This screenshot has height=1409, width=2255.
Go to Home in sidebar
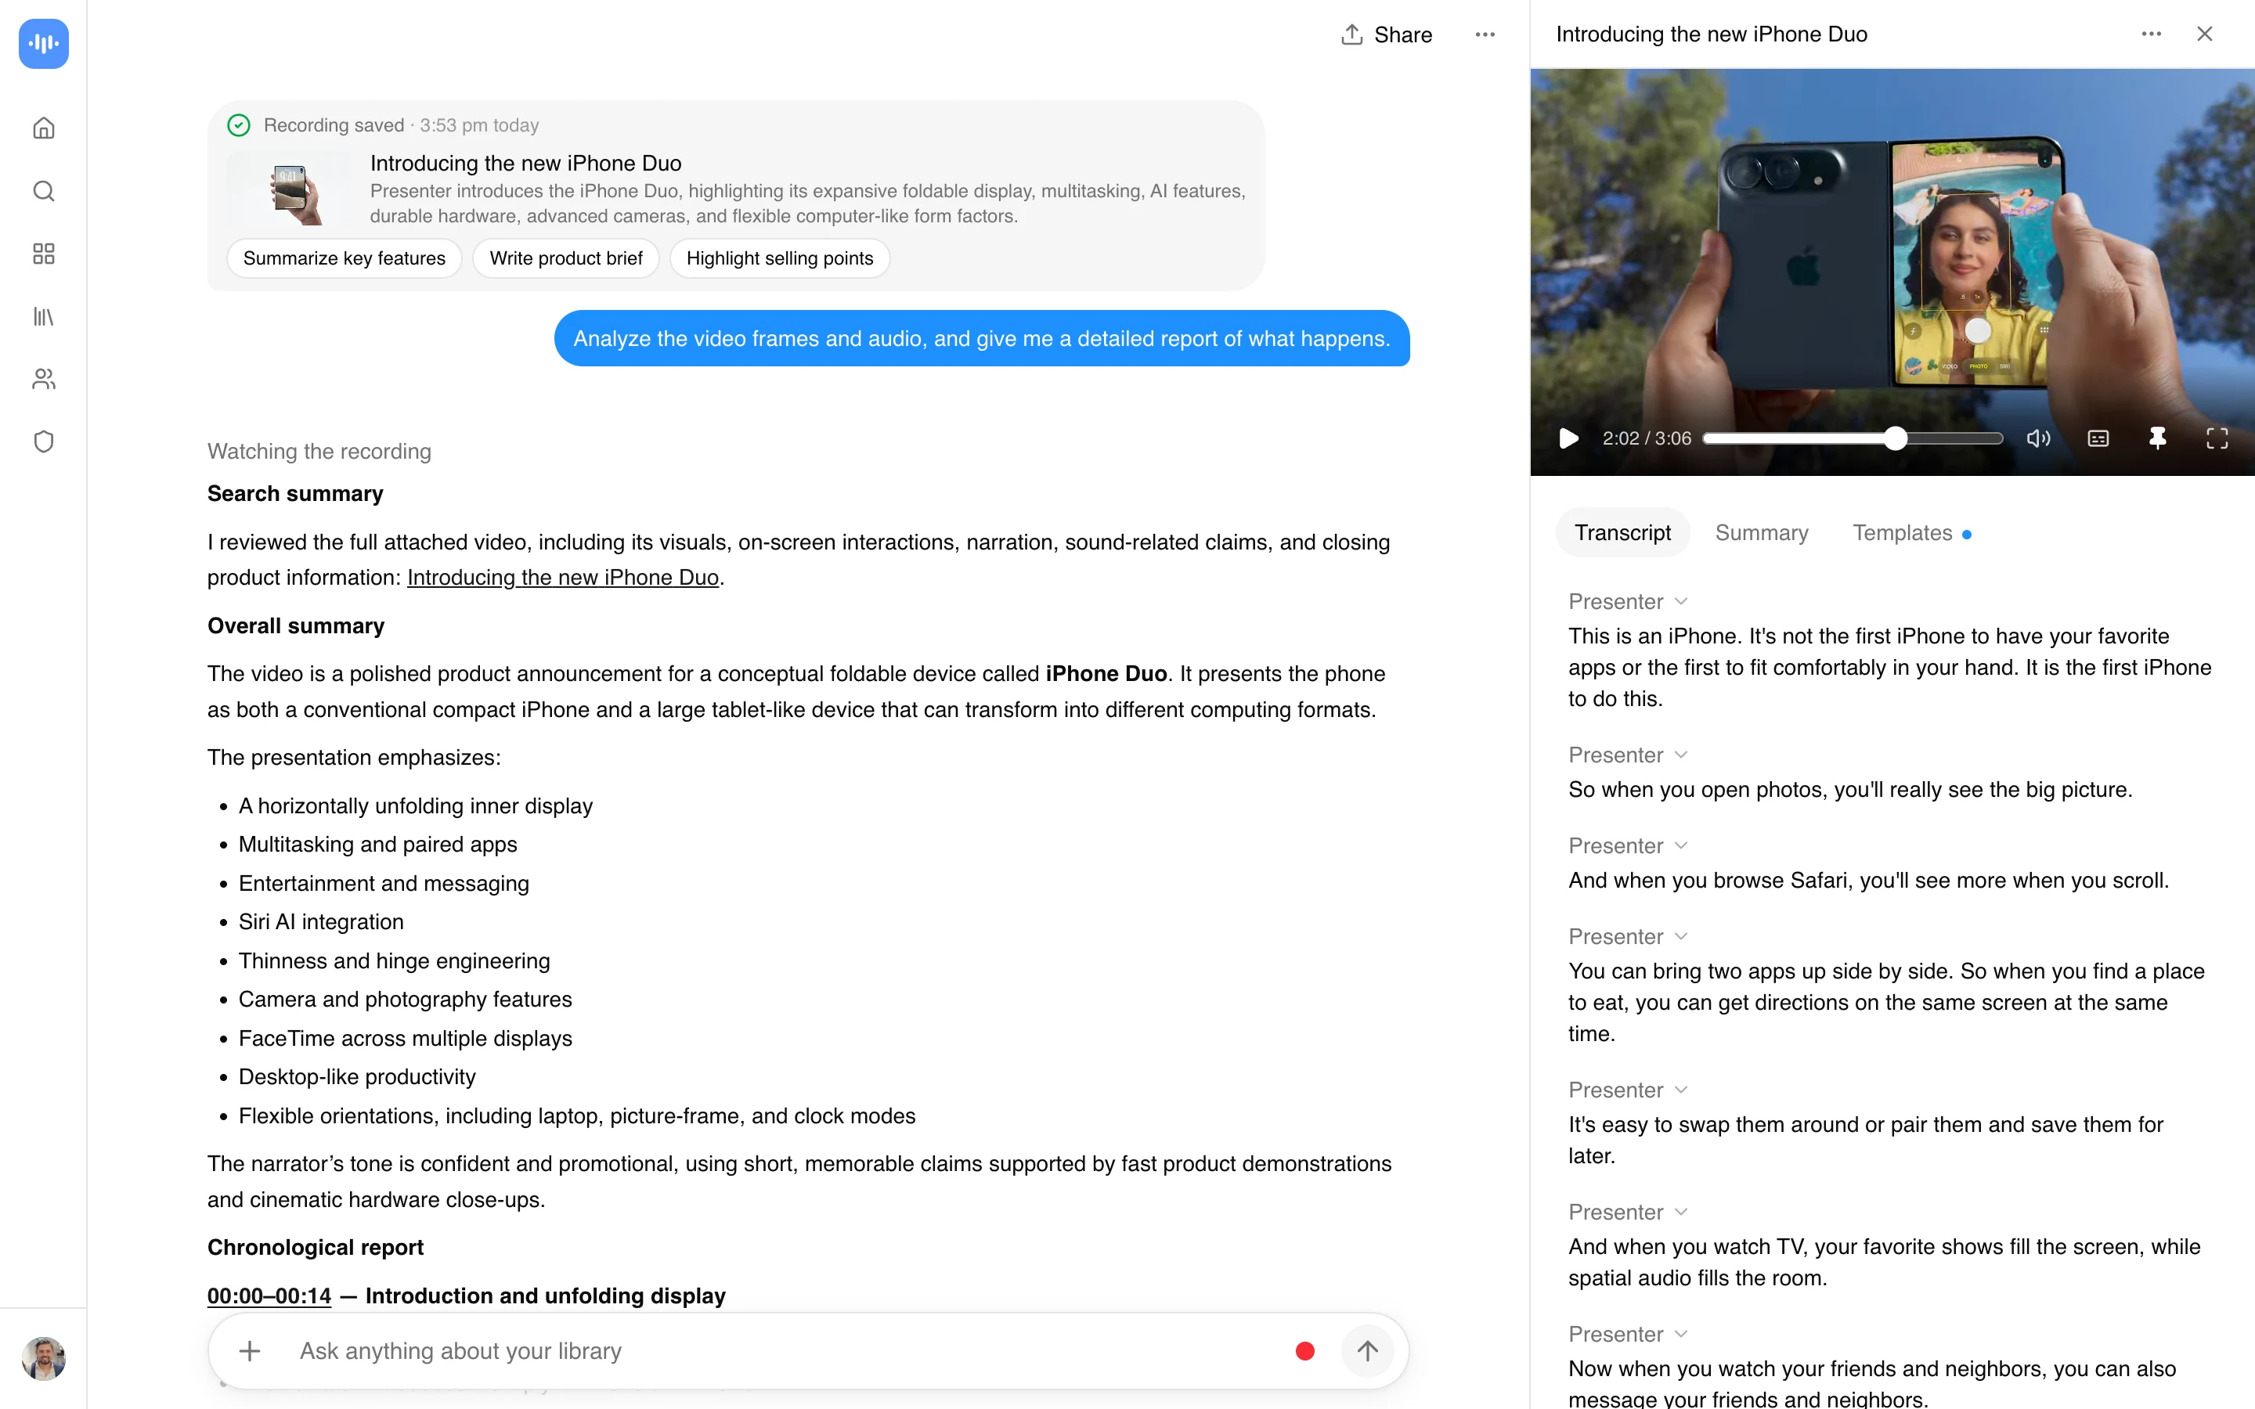[x=44, y=128]
